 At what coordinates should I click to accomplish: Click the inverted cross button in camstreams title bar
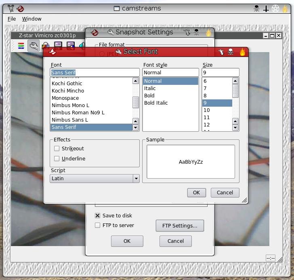266,8
